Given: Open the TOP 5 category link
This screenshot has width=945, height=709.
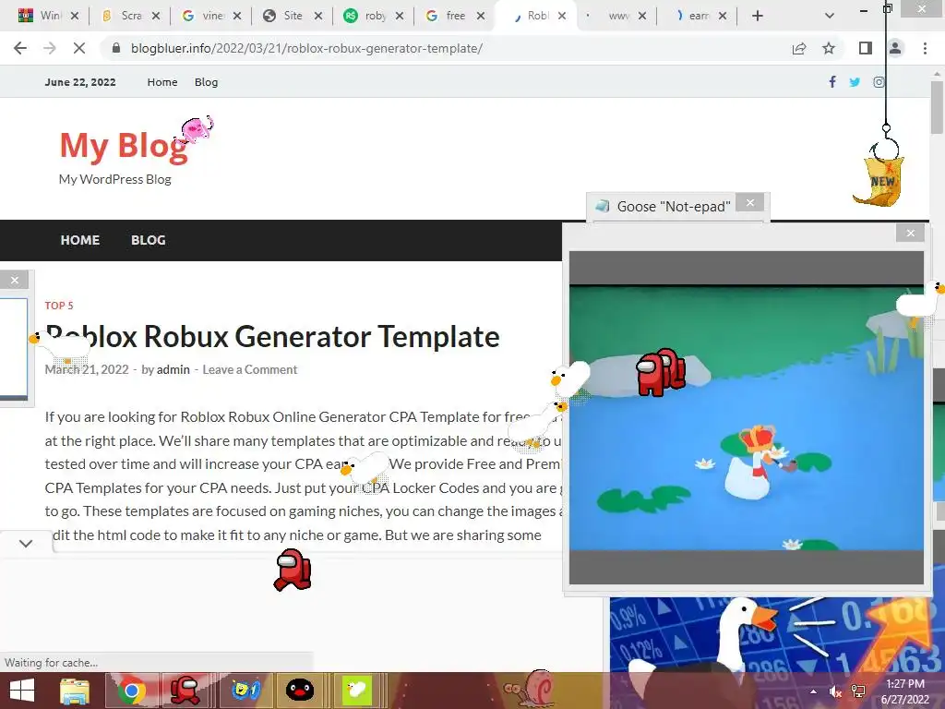Looking at the screenshot, I should pos(59,306).
